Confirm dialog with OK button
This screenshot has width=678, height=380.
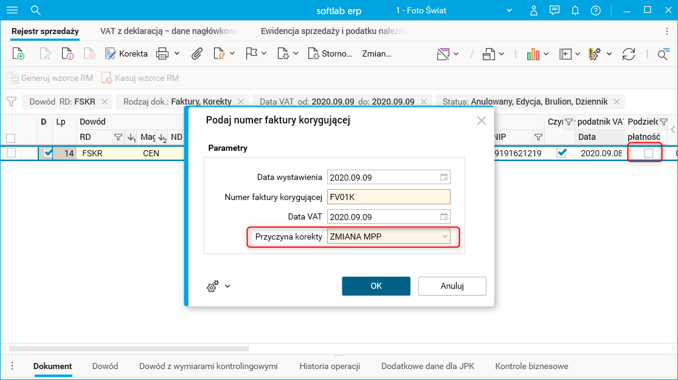(376, 286)
